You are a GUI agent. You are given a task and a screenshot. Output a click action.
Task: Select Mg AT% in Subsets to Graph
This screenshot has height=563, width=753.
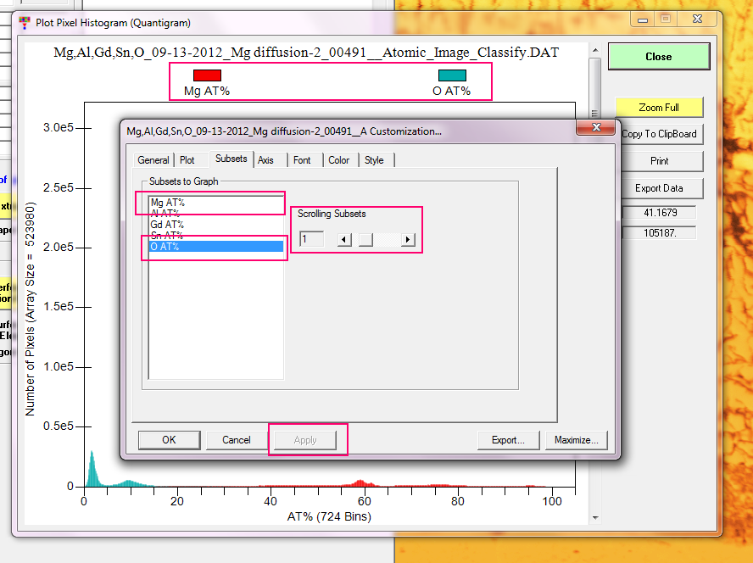[x=167, y=203]
